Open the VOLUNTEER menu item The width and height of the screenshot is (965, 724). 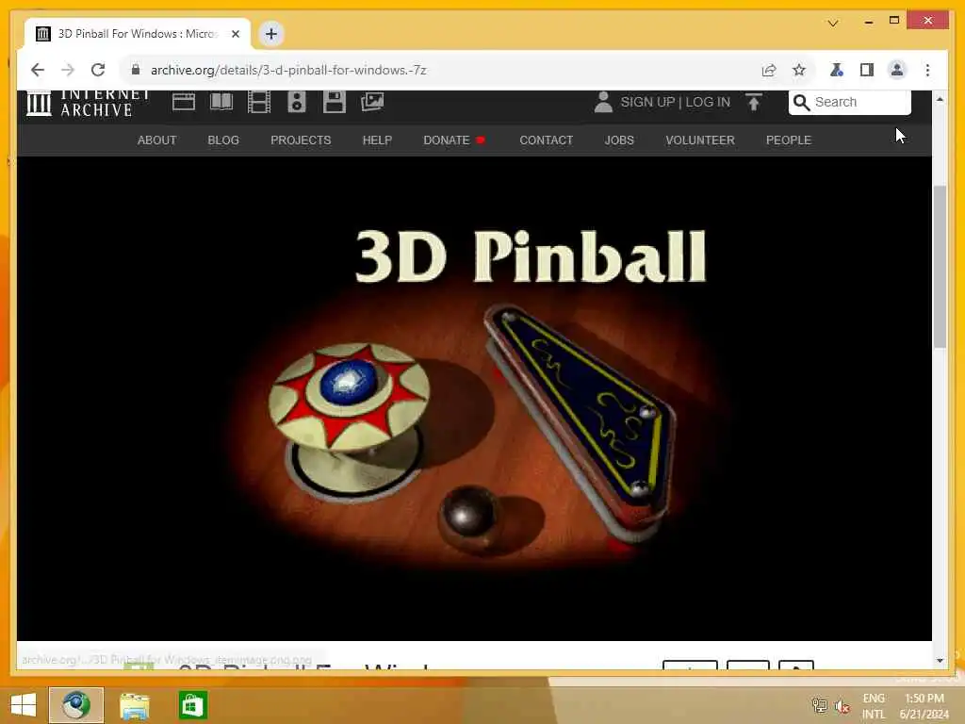coord(700,140)
